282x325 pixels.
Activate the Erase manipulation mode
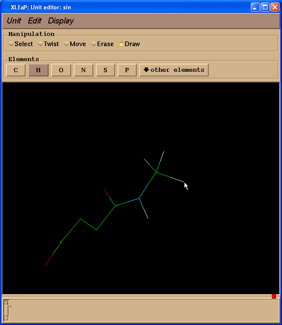click(x=103, y=44)
